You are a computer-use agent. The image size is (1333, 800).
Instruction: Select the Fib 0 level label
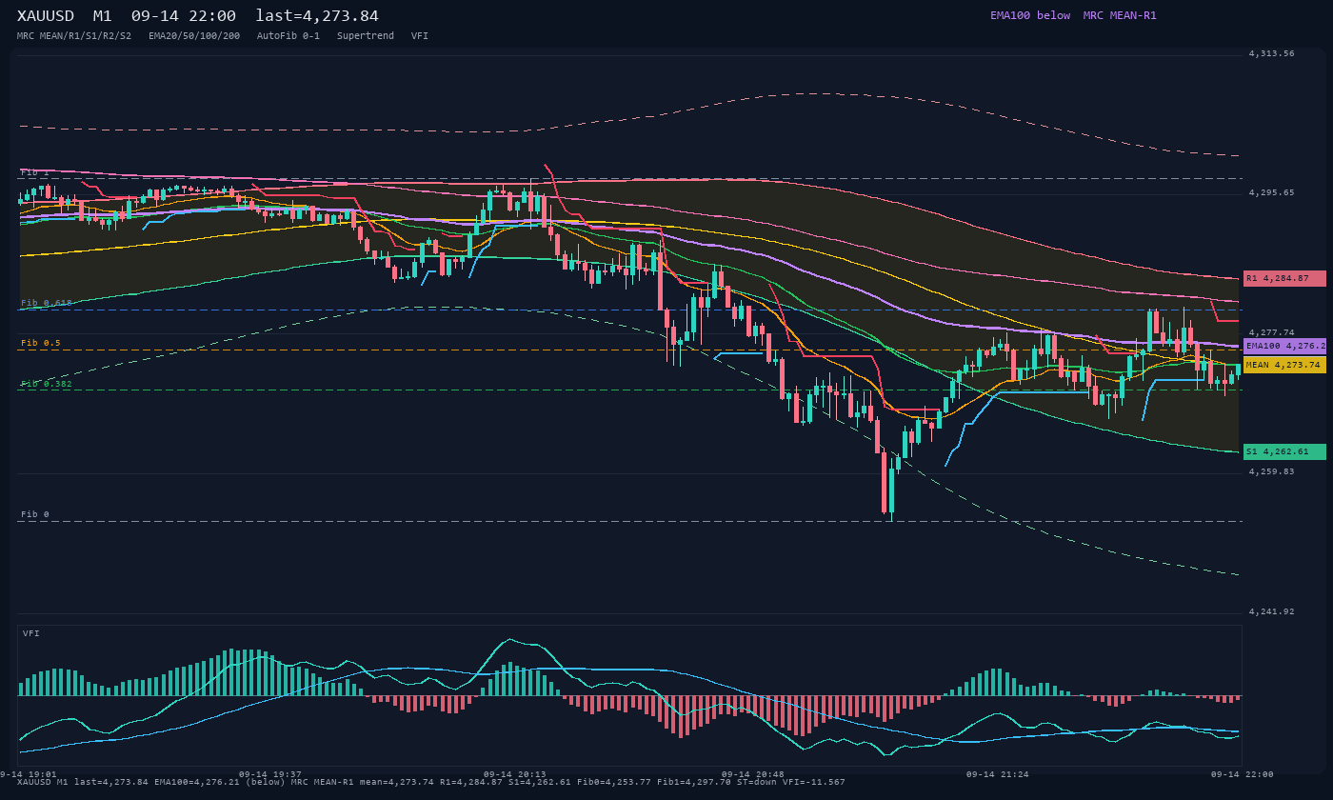pyautogui.click(x=37, y=514)
